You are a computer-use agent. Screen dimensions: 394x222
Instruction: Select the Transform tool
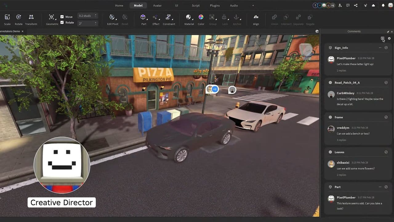pos(31,18)
